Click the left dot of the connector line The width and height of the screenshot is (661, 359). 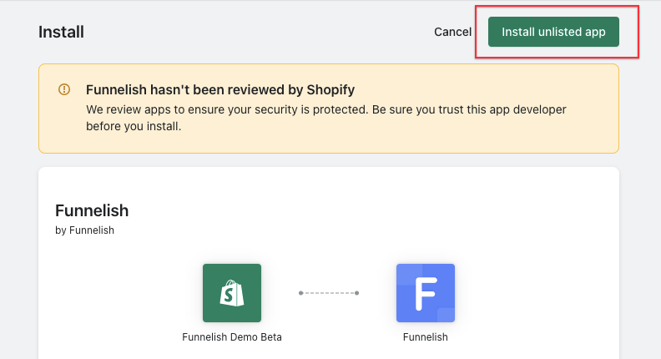300,293
